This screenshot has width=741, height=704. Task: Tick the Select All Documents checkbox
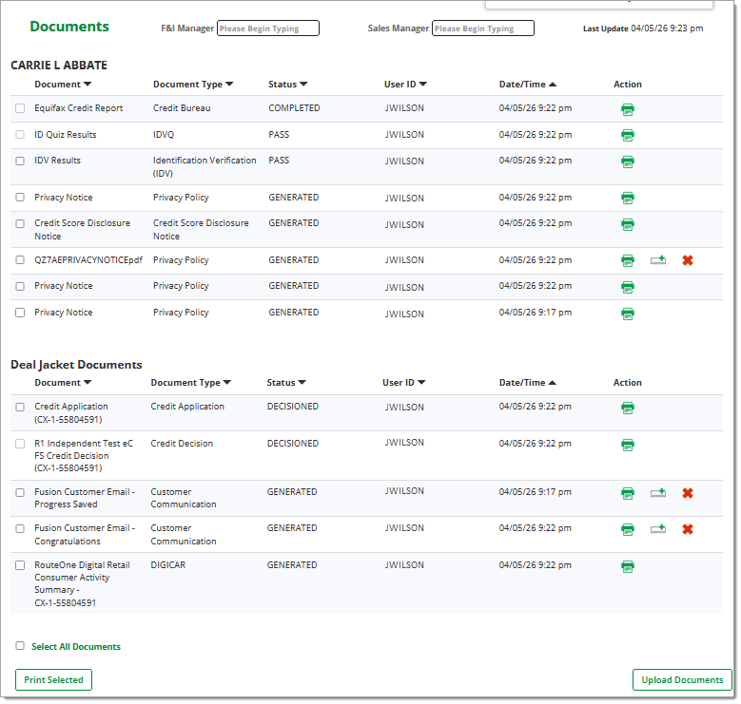[x=20, y=645]
